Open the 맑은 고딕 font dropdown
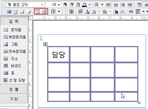 42,5
